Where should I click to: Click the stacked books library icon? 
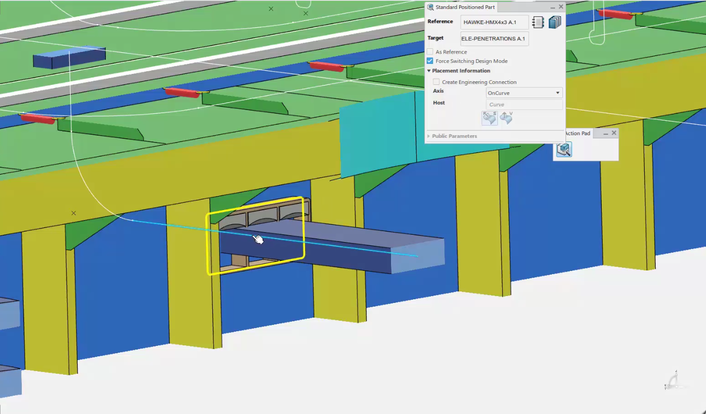coord(555,22)
